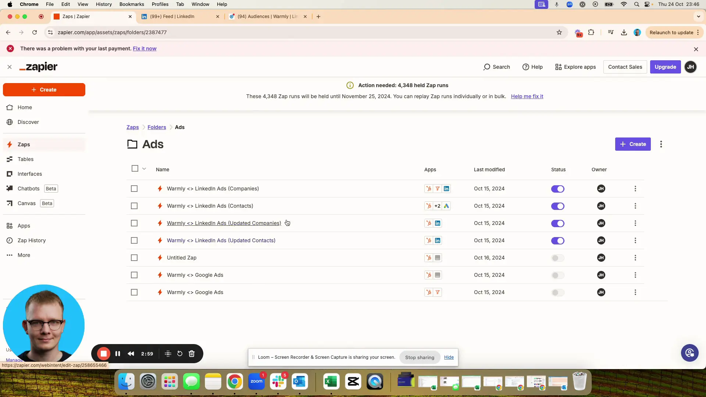
Task: Open Apps in the sidebar
Action: (x=24, y=226)
